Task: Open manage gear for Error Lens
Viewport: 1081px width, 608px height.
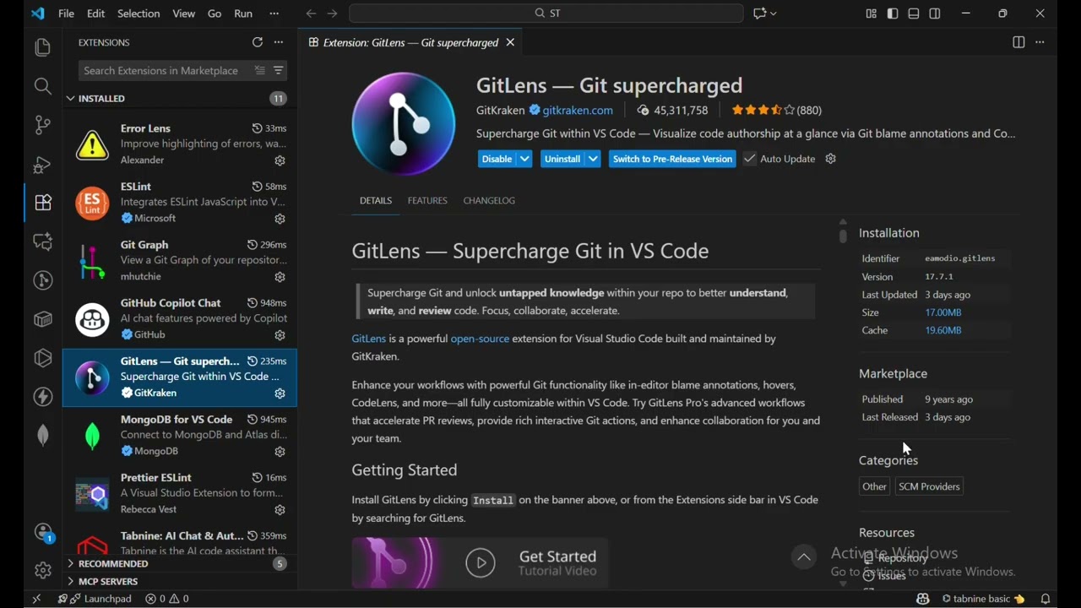Action: (x=280, y=161)
